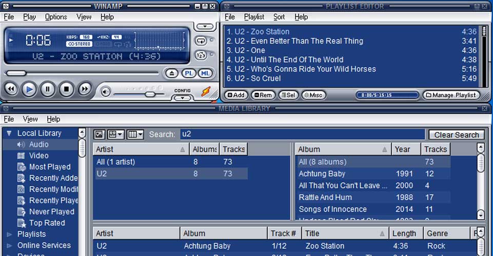Select the Songs of Innocence album row
Image resolution: width=493 pixels, height=256 pixels.
tap(373, 209)
